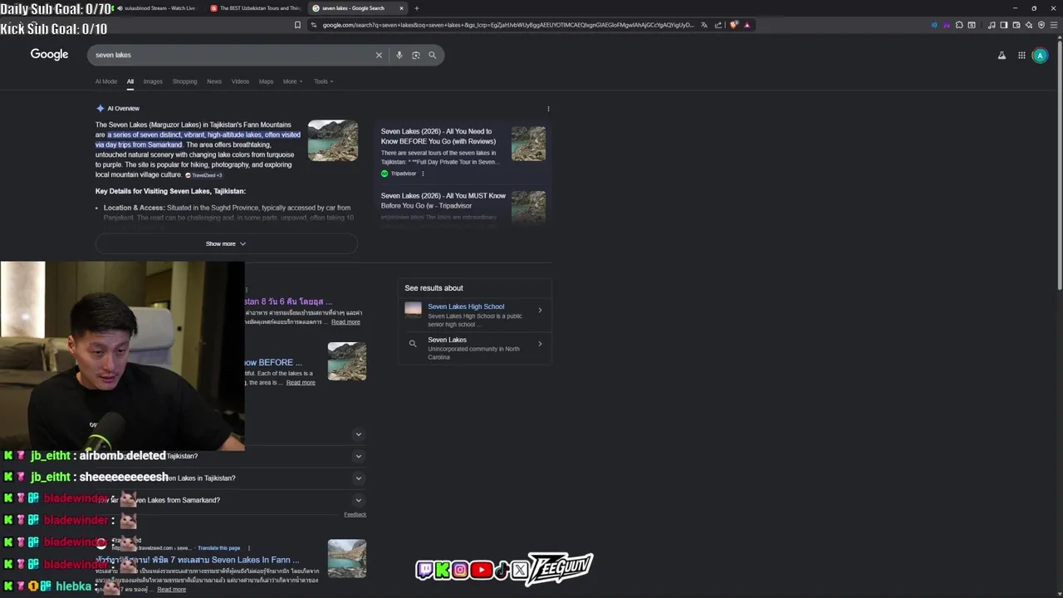Select the Images search tab
The height and width of the screenshot is (598, 1063).
tap(153, 81)
